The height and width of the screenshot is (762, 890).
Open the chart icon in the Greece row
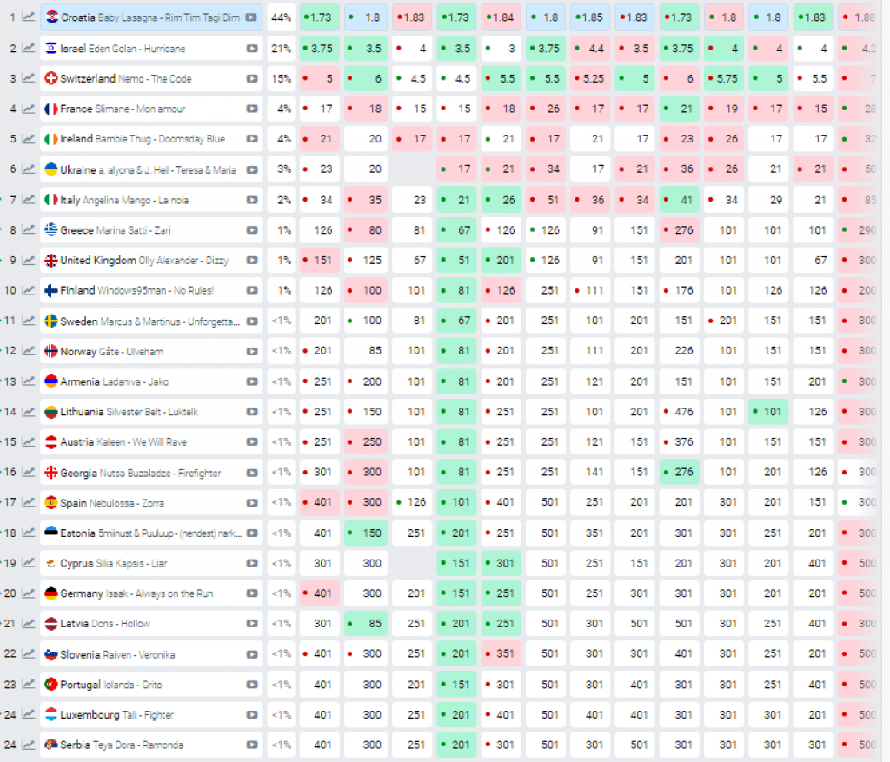[x=29, y=230]
